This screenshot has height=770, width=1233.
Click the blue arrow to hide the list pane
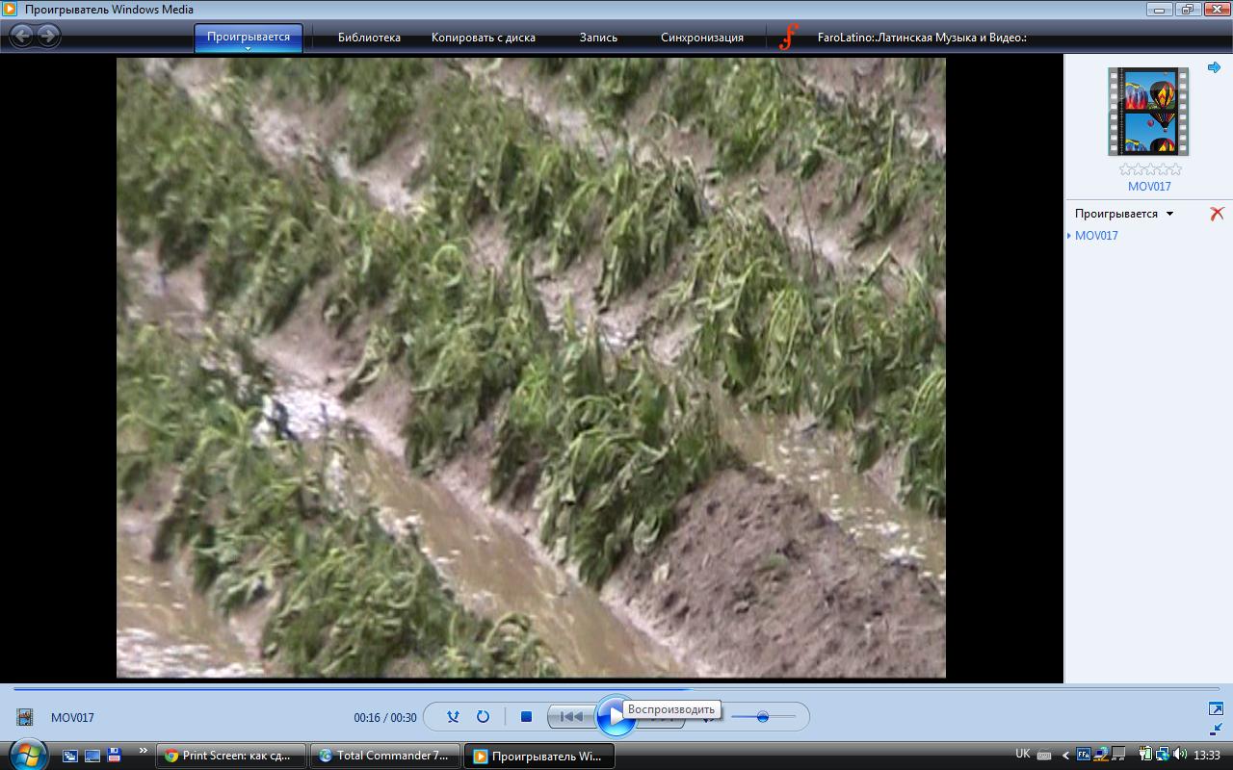[1214, 67]
